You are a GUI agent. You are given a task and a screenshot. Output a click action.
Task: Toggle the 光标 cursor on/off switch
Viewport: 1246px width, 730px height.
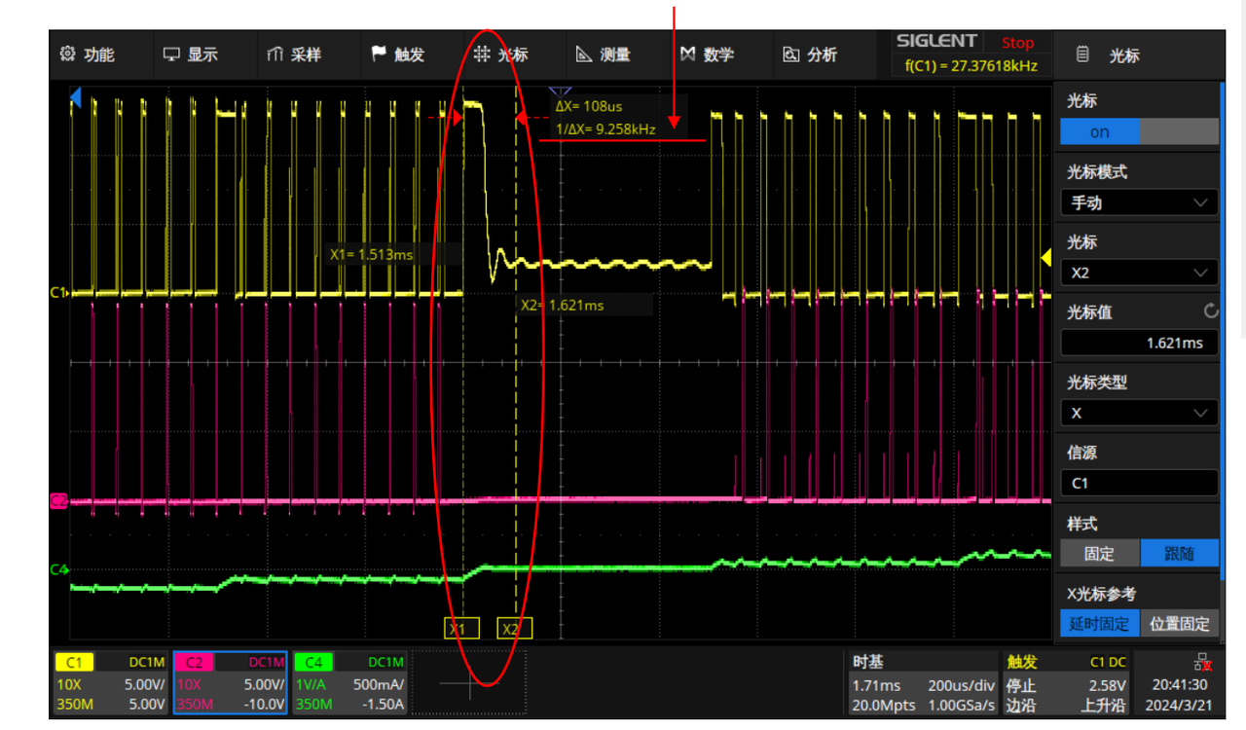tap(1138, 132)
